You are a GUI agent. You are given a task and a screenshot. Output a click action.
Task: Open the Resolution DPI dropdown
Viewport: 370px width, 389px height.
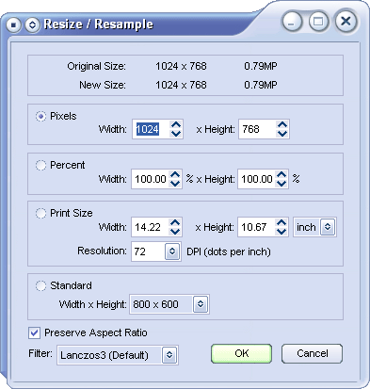[172, 251]
